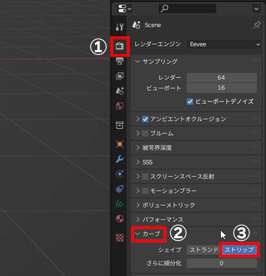Open the Collection properties tab

point(120,125)
